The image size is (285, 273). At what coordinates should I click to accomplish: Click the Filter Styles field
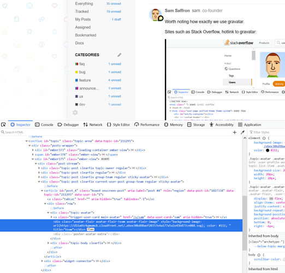267,132
